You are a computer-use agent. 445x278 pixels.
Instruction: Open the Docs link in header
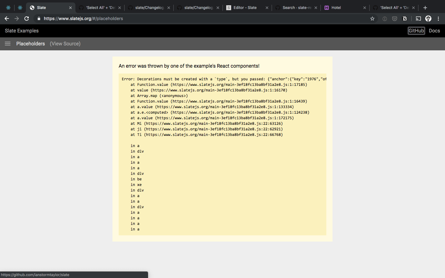pyautogui.click(x=434, y=31)
